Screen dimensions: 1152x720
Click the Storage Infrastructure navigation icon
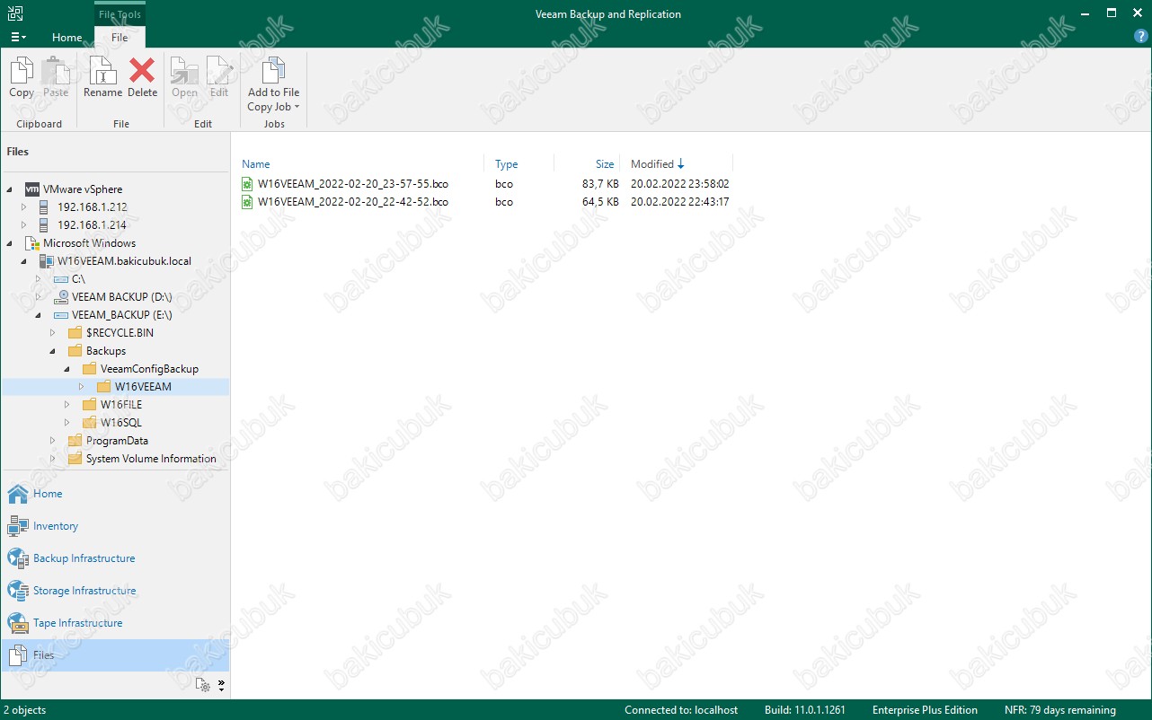coord(18,591)
